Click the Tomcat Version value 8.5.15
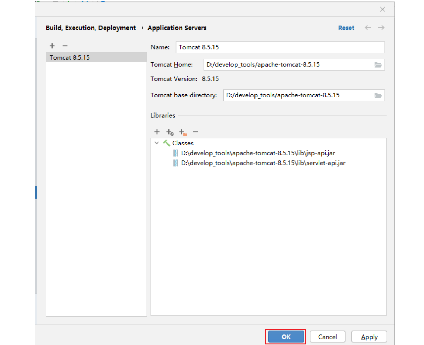This screenshot has height=345, width=424. pos(210,79)
